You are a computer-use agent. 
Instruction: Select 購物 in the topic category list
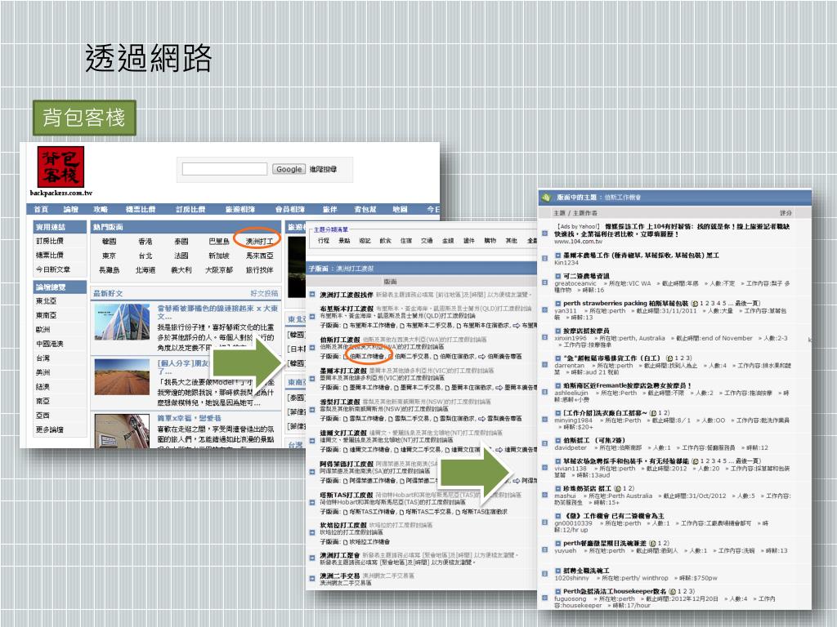490,241
